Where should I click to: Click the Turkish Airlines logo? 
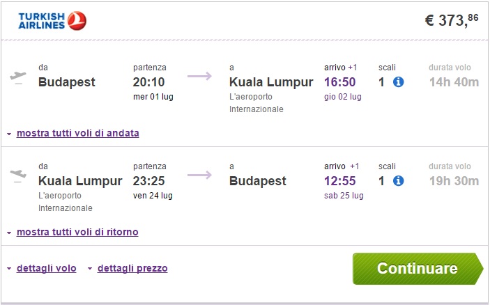click(x=53, y=20)
